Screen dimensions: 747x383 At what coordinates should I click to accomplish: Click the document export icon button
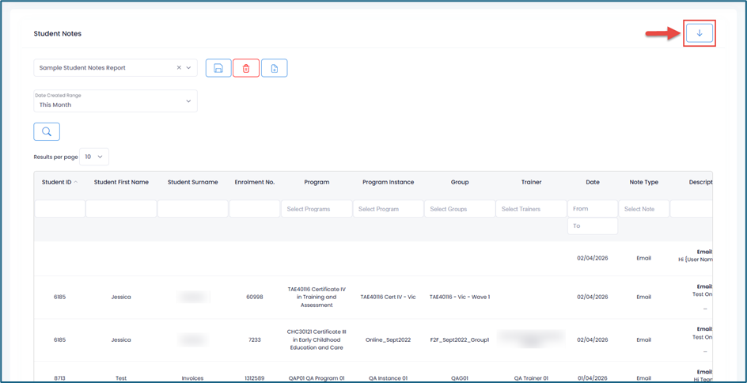point(275,68)
